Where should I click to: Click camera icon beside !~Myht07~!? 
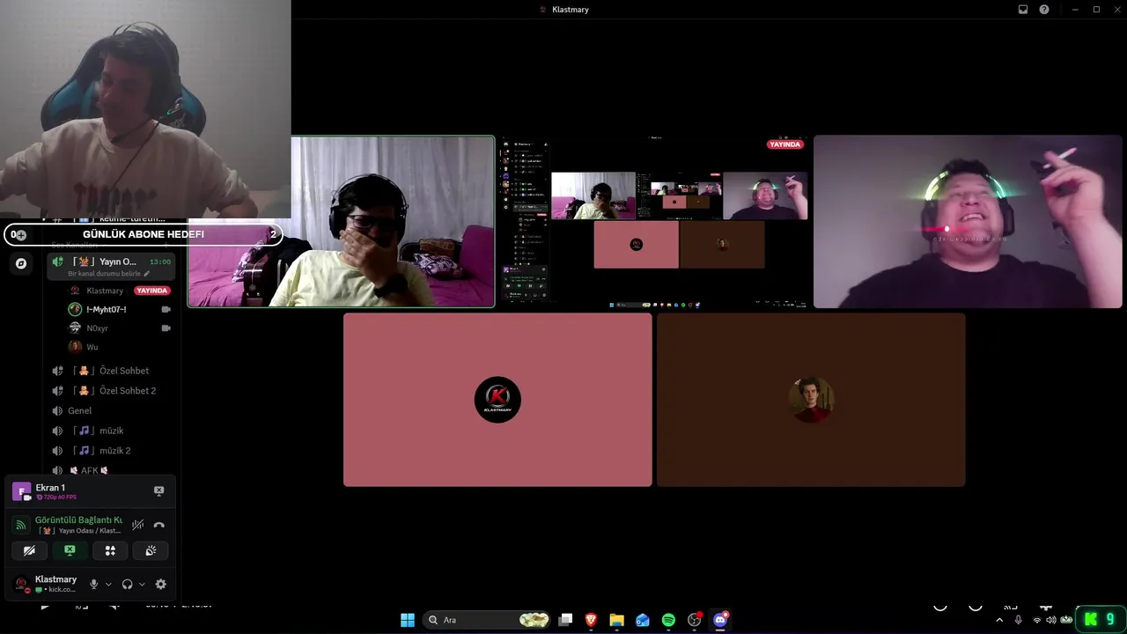(x=166, y=309)
